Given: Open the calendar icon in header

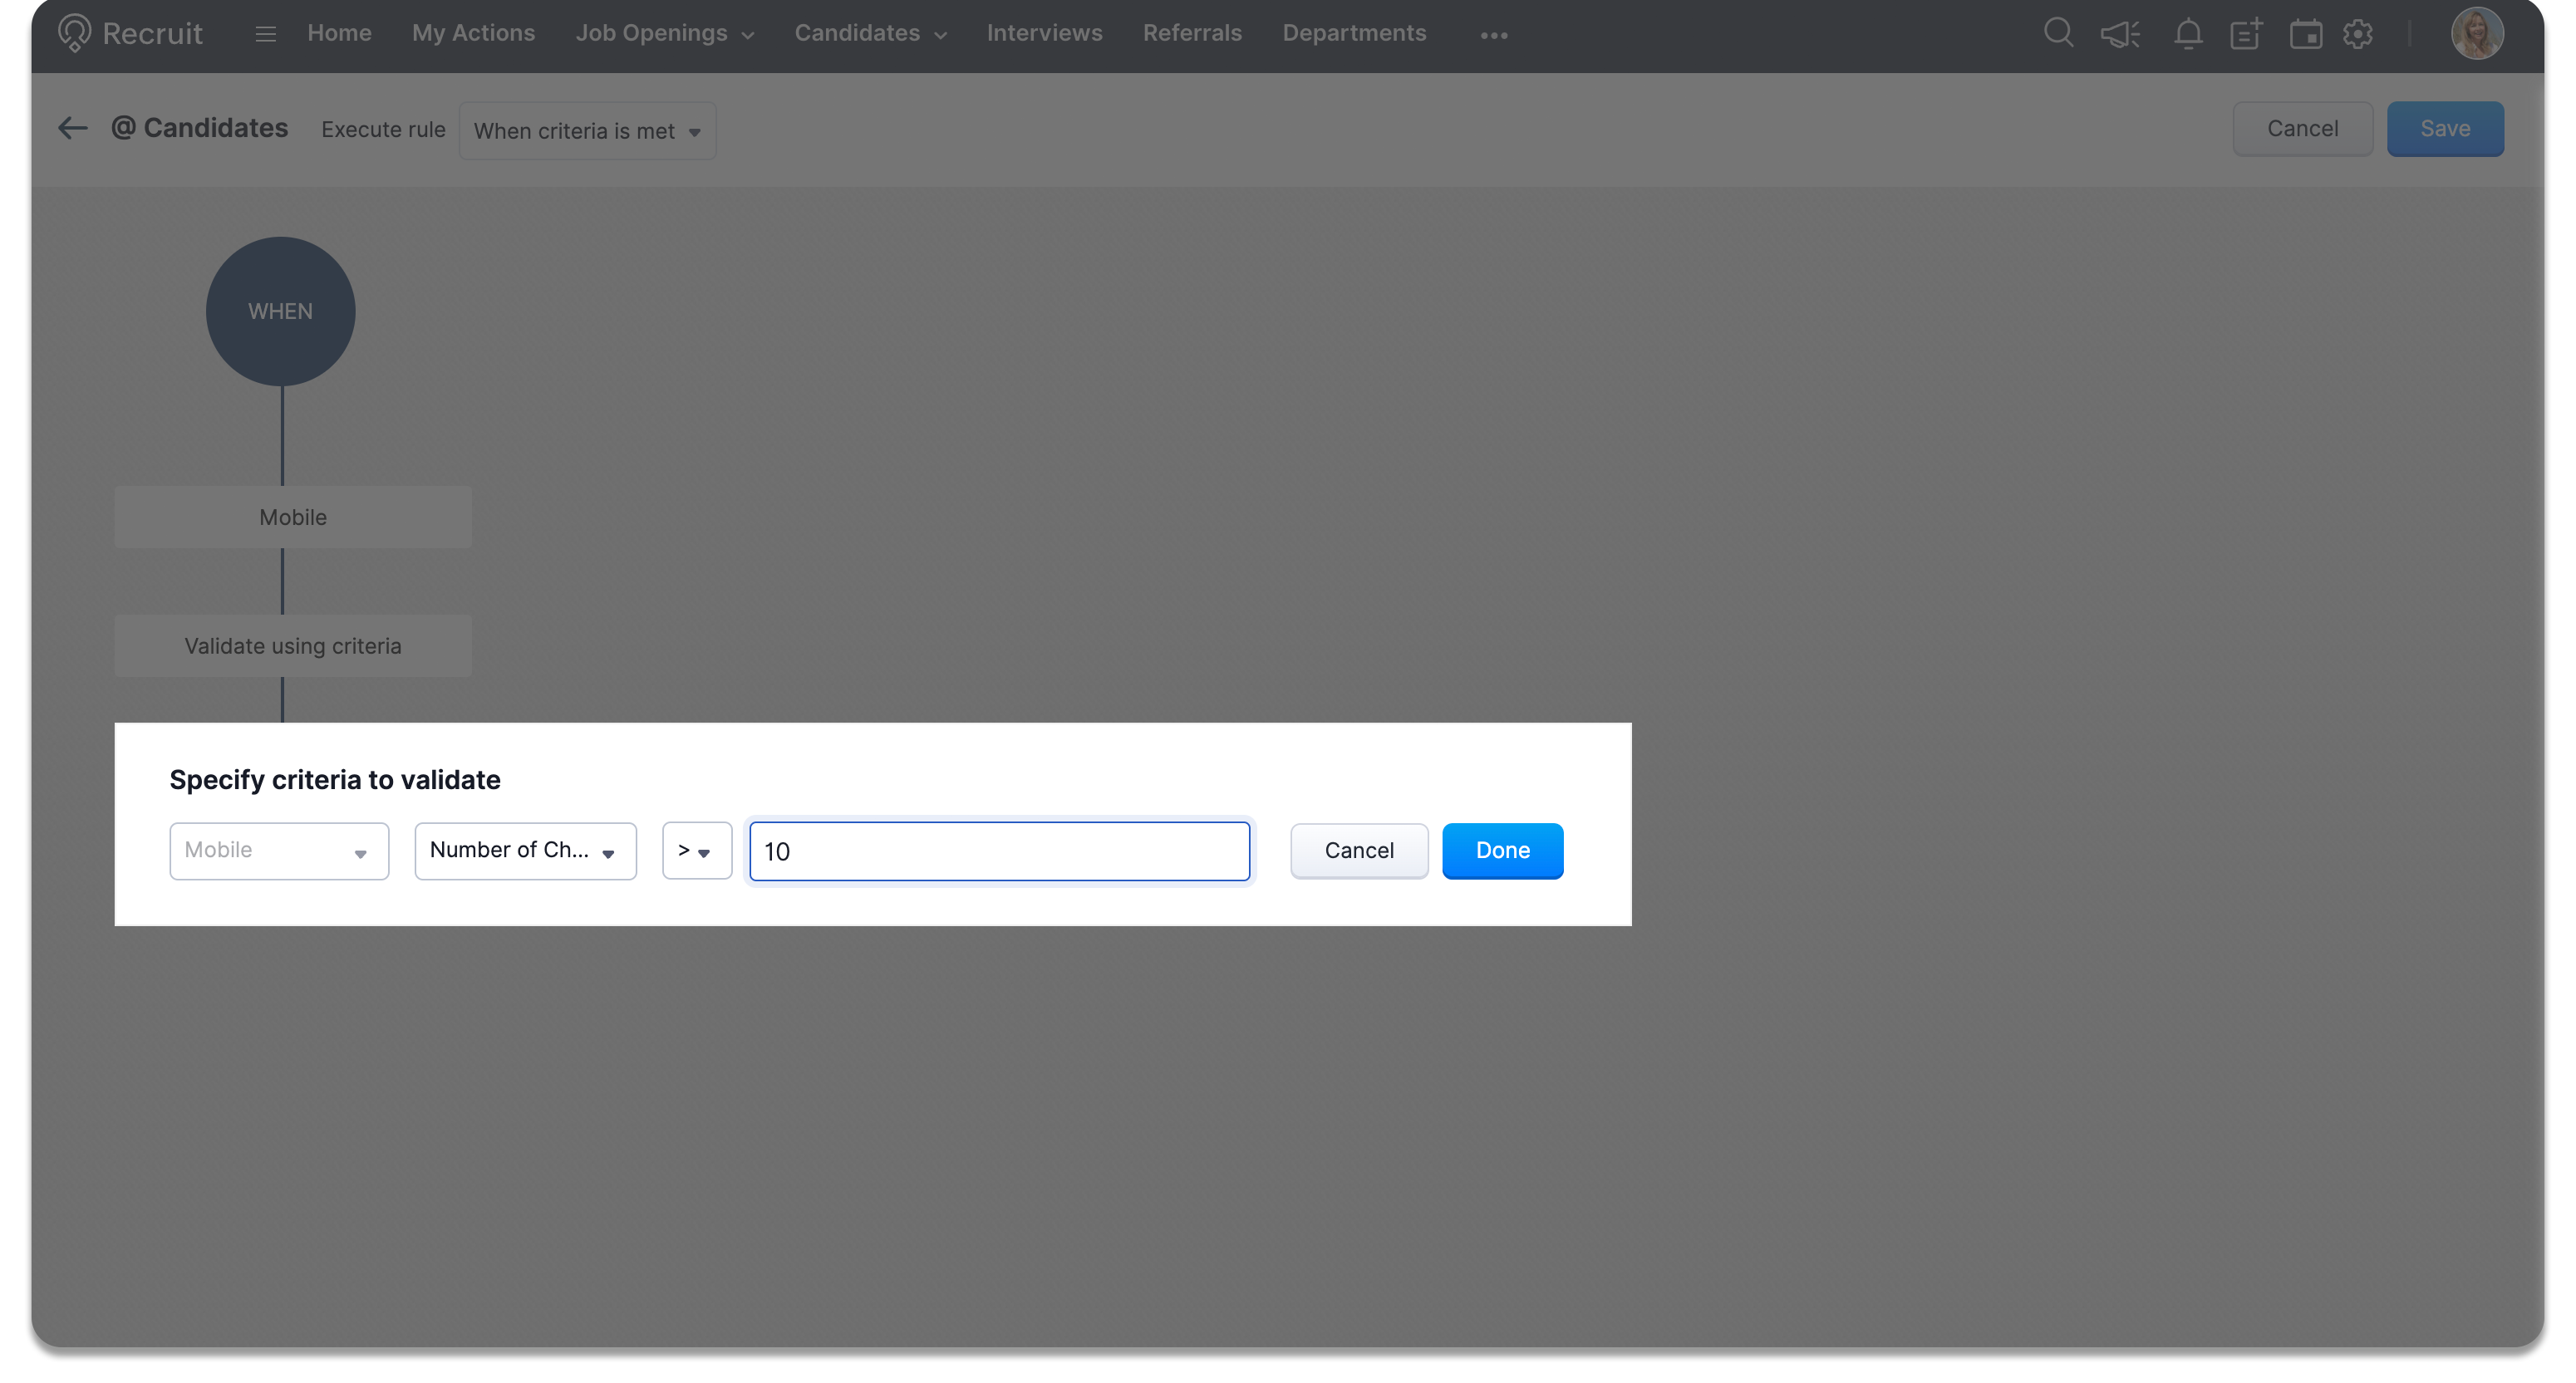Looking at the screenshot, I should click(2305, 34).
